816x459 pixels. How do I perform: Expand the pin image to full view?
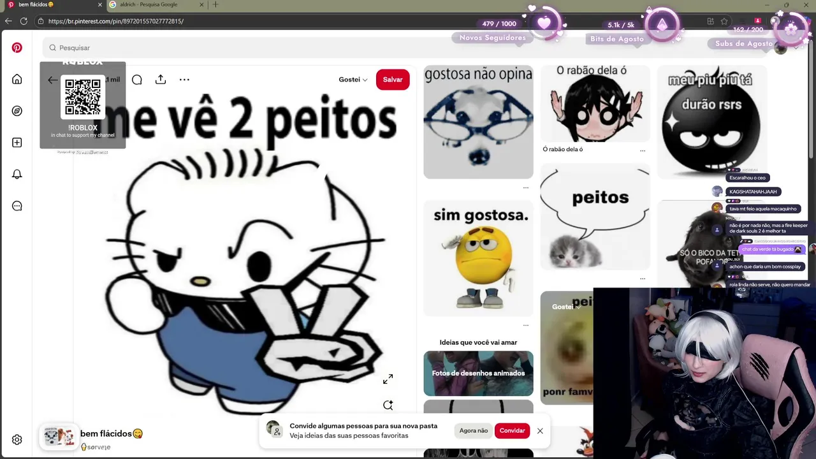pos(388,379)
